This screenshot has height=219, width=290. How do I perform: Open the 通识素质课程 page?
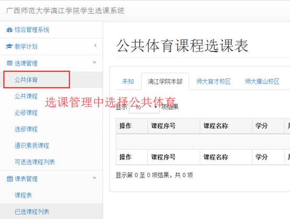pos(32,145)
